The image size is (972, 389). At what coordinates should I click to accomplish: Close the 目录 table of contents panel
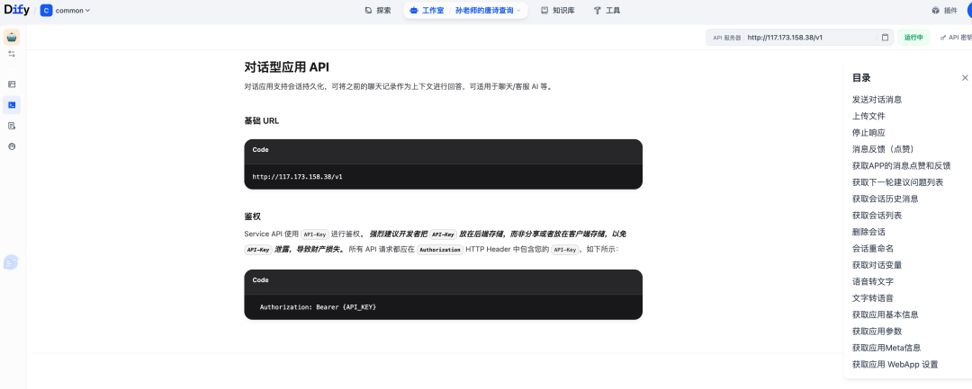pyautogui.click(x=965, y=78)
